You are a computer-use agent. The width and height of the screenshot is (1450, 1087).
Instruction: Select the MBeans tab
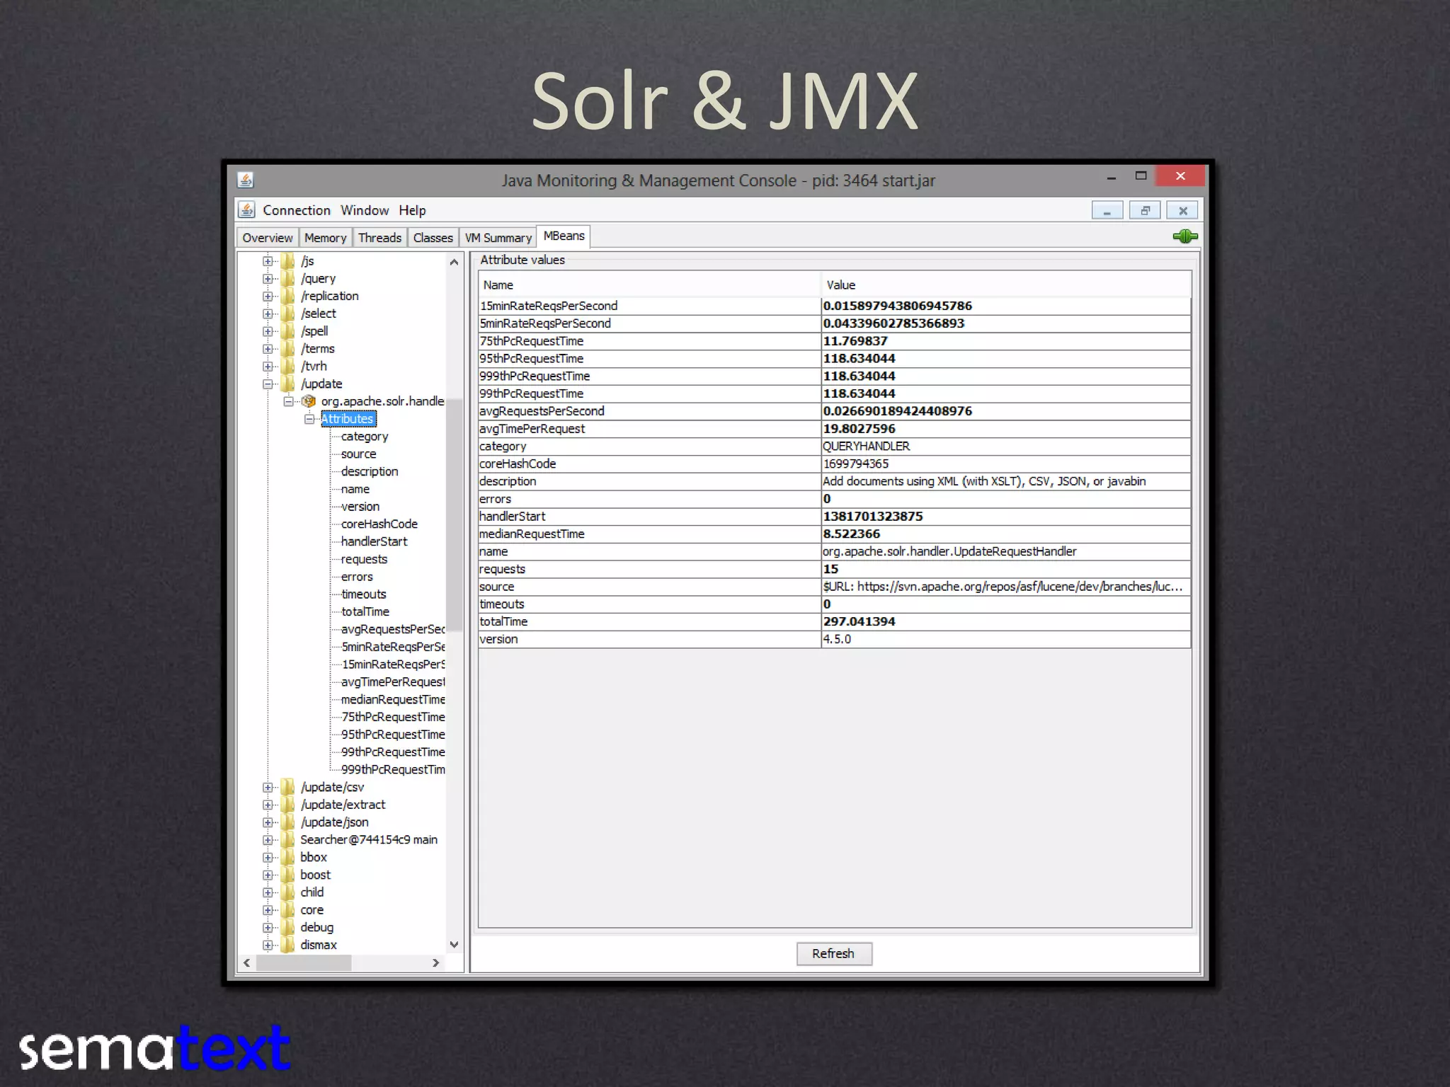pyautogui.click(x=564, y=236)
